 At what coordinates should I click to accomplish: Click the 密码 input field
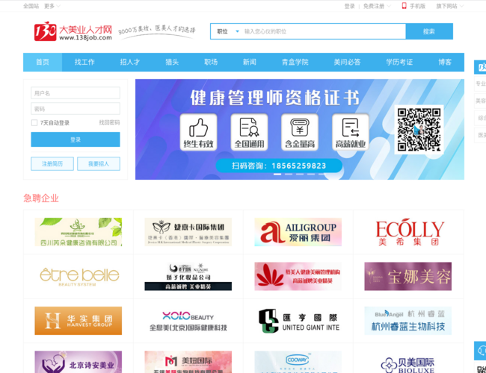pos(76,109)
